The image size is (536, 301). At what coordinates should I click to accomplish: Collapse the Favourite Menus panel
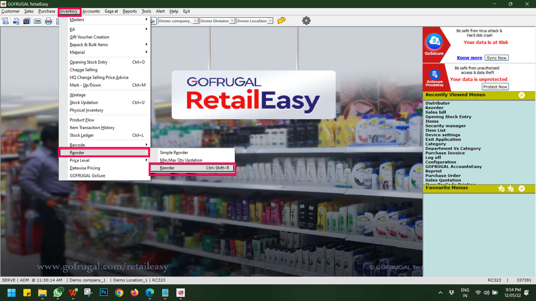point(521,189)
